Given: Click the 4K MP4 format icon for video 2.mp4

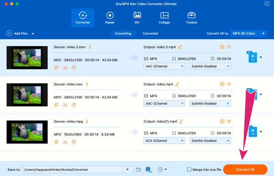Looking at the screenshot, I should pos(252,57).
